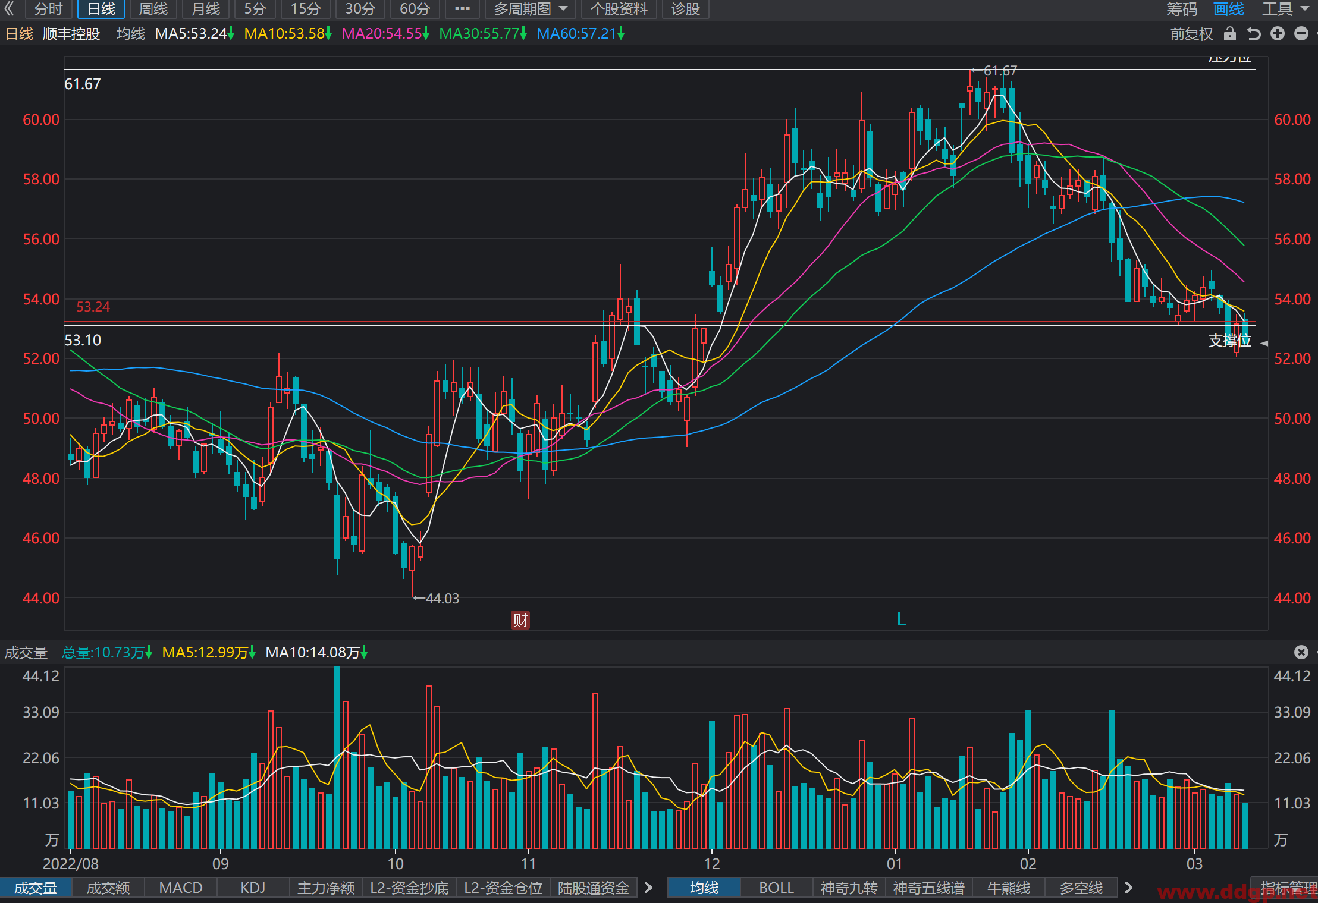Select the 5分 period
Screen dimensions: 1318x903
255,9
